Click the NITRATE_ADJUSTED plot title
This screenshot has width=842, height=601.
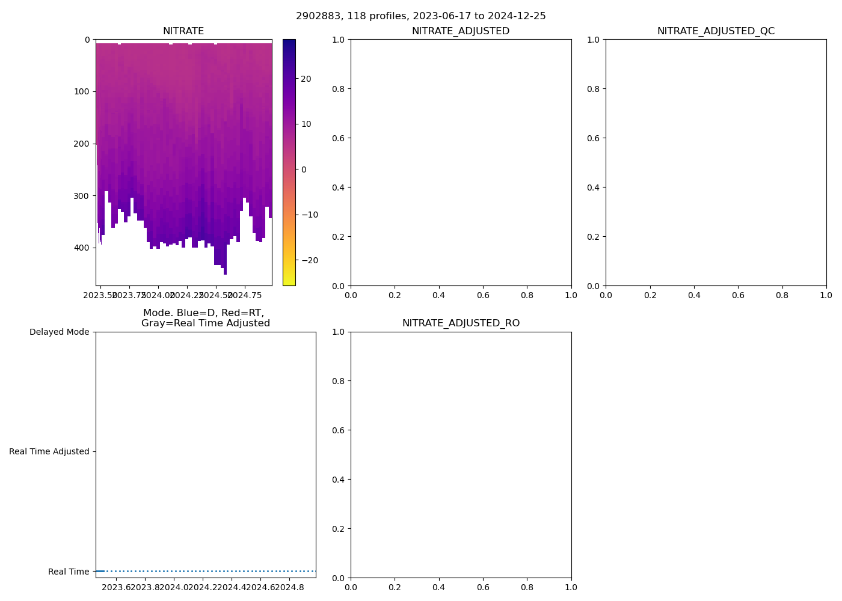click(461, 31)
